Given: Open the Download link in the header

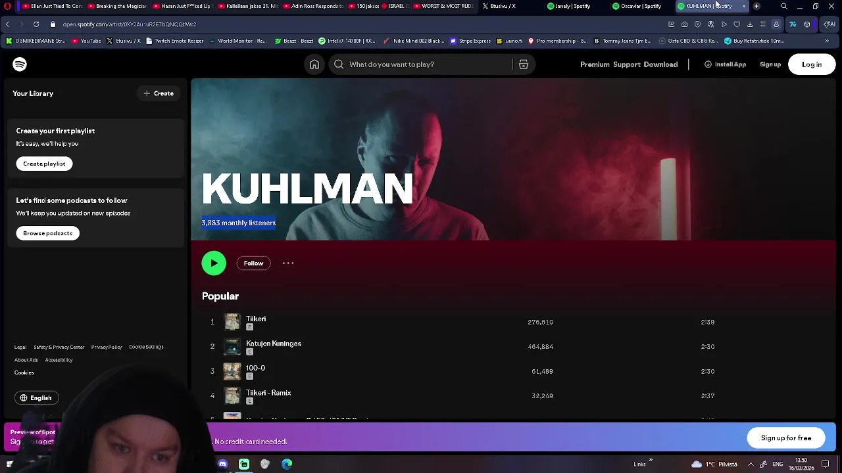Looking at the screenshot, I should [x=660, y=64].
